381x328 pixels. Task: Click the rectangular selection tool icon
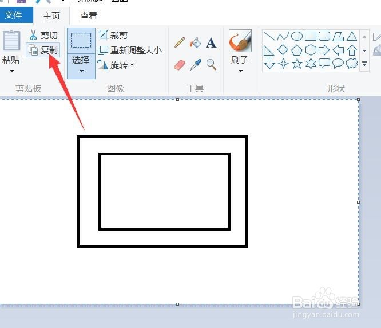[81, 40]
